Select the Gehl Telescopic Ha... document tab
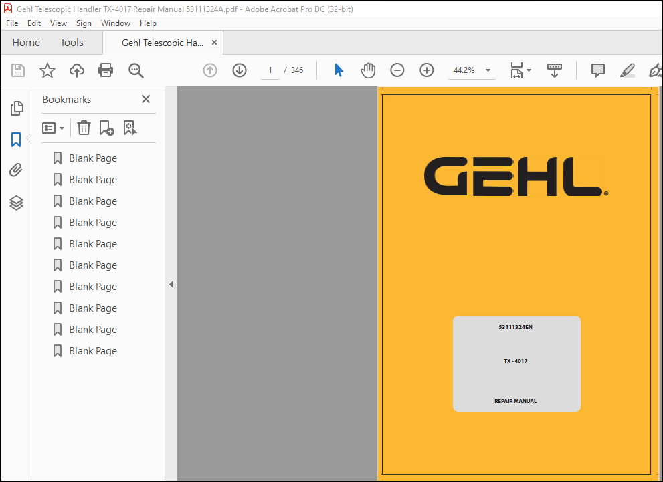 [163, 43]
